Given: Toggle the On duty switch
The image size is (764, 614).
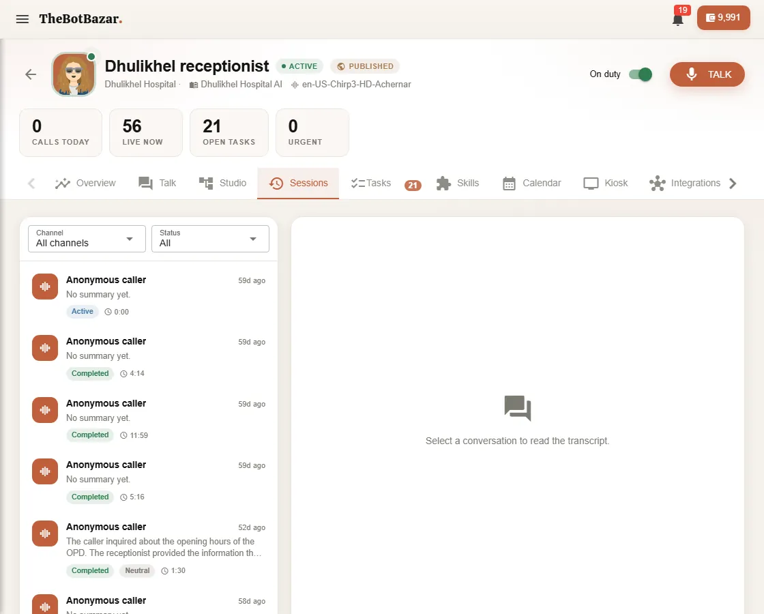Looking at the screenshot, I should (x=640, y=74).
